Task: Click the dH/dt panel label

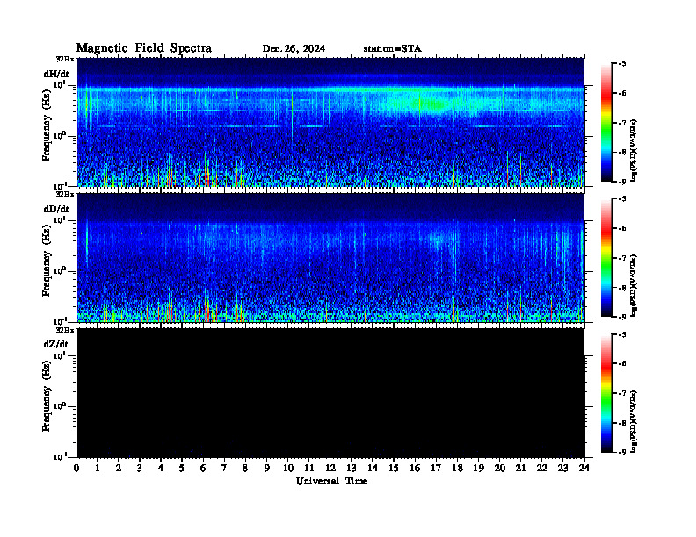Action: click(56, 74)
